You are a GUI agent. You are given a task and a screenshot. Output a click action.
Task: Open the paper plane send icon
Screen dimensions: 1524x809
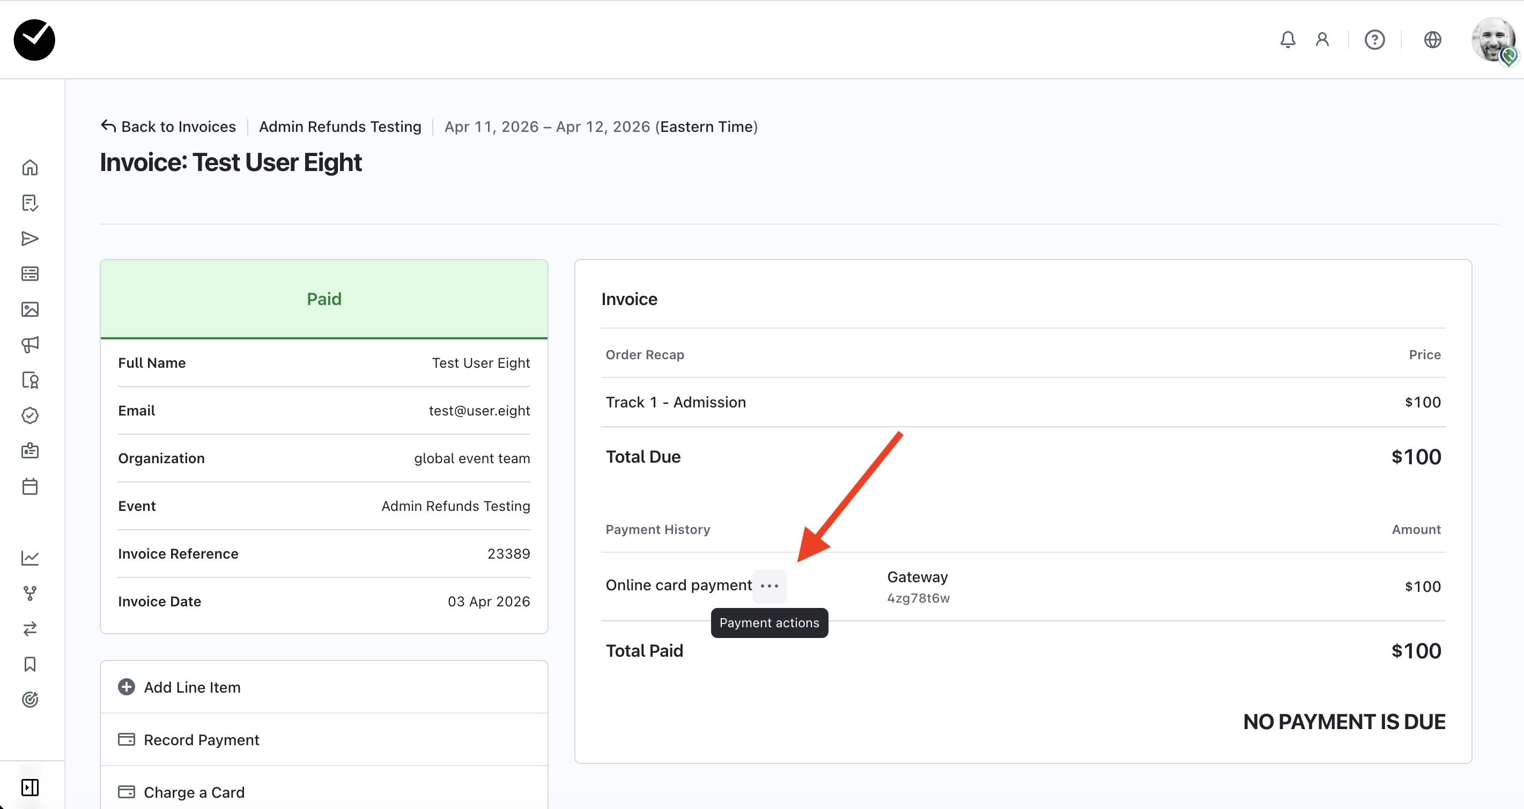click(x=29, y=239)
